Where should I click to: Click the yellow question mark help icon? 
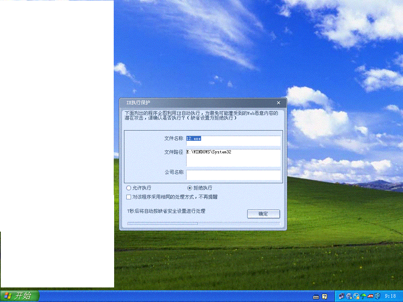pos(325,296)
